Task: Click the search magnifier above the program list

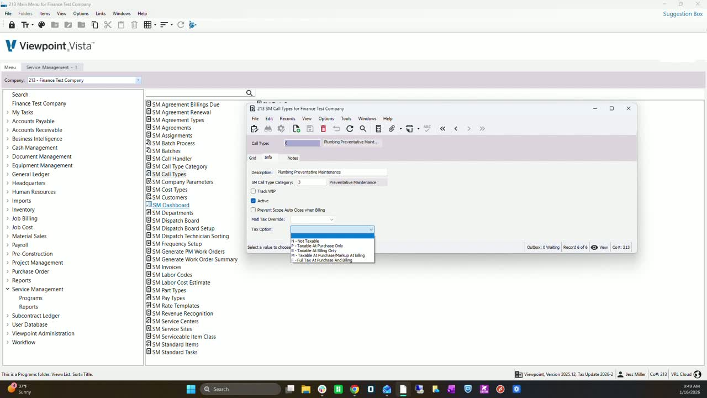Action: tap(249, 93)
